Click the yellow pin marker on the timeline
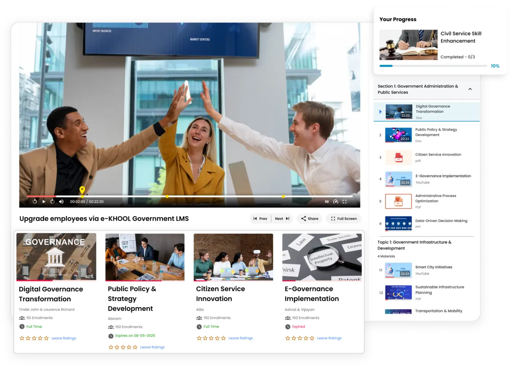Image resolution: width=514 pixels, height=366 pixels. click(x=82, y=190)
